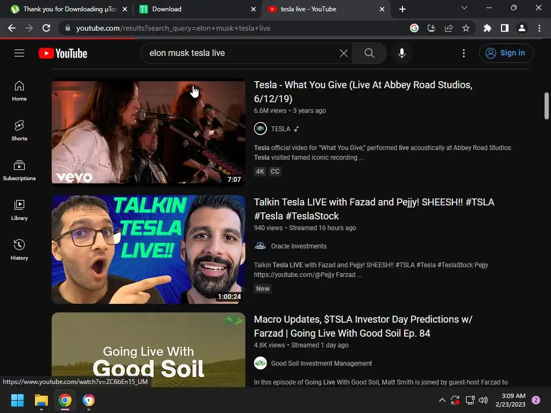The height and width of the screenshot is (413, 551).
Task: Click the Brave browser taskbar icon
Action: [x=89, y=400]
